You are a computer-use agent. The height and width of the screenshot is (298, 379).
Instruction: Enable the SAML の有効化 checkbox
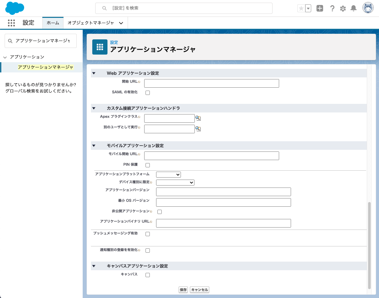tap(148, 93)
